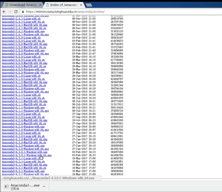Click the browser forward arrow
Viewport: 222px width, 192px height.
tap(10, 12)
